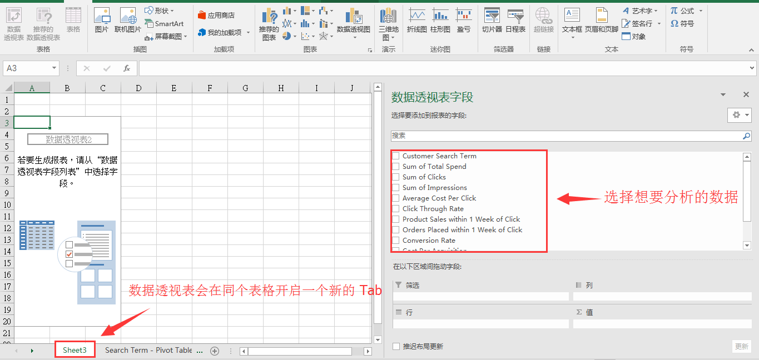
Task: Add a new sheet with plus button
Action: tap(215, 351)
